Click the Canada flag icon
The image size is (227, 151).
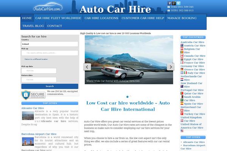coord(182,55)
